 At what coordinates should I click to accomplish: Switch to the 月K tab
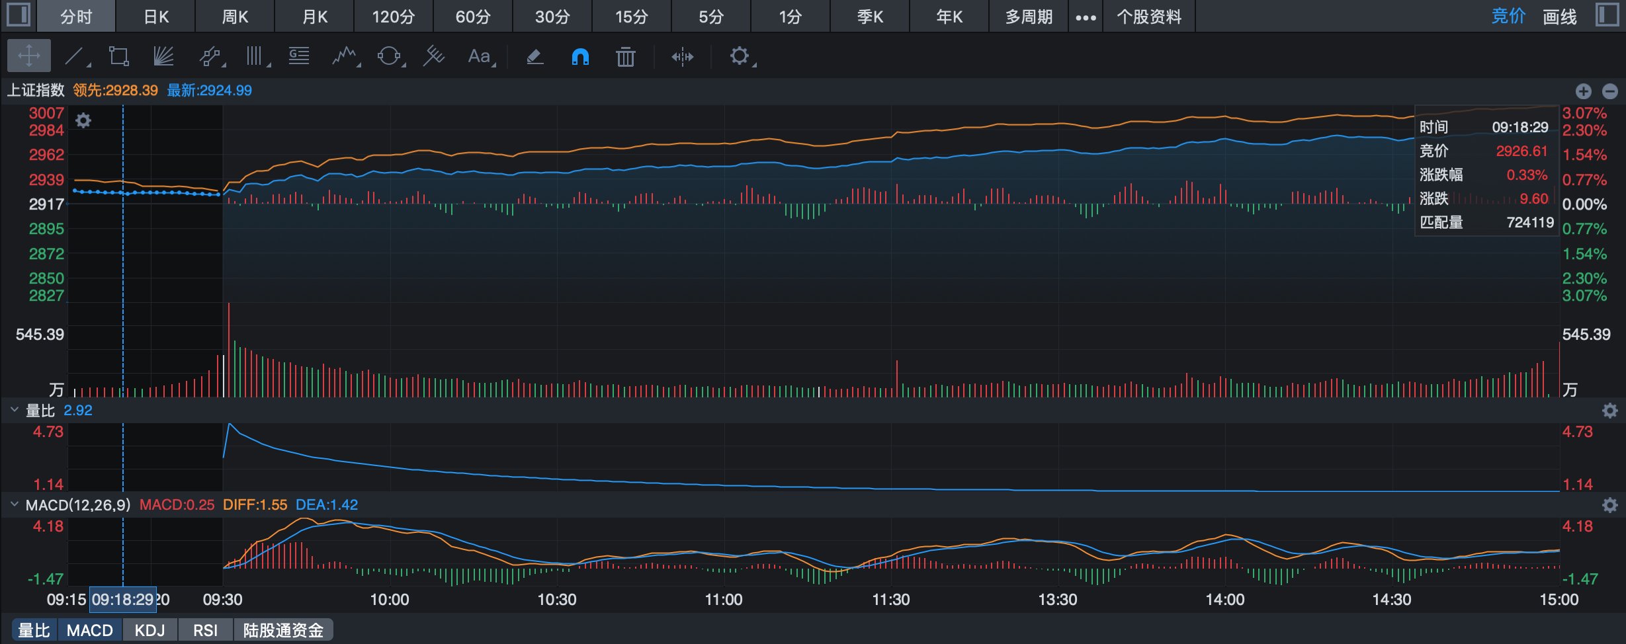[314, 17]
